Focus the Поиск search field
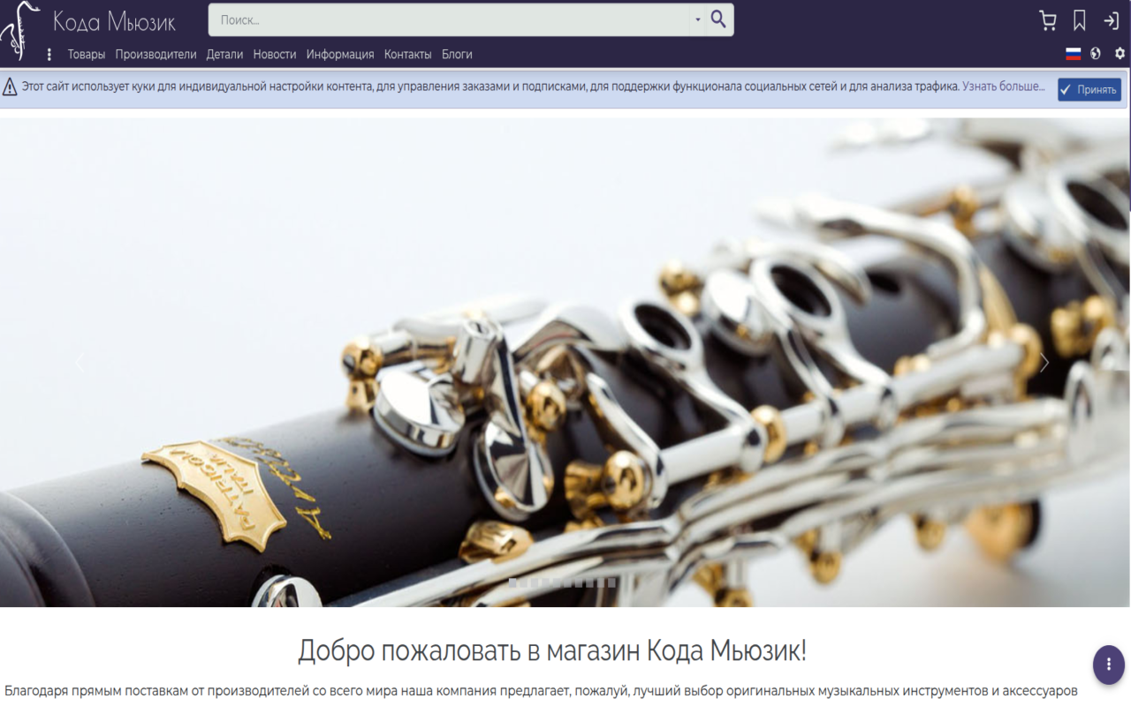 point(449,19)
